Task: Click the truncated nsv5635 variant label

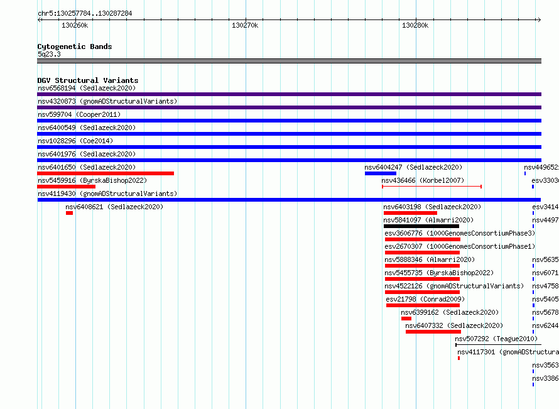Action: point(545,259)
